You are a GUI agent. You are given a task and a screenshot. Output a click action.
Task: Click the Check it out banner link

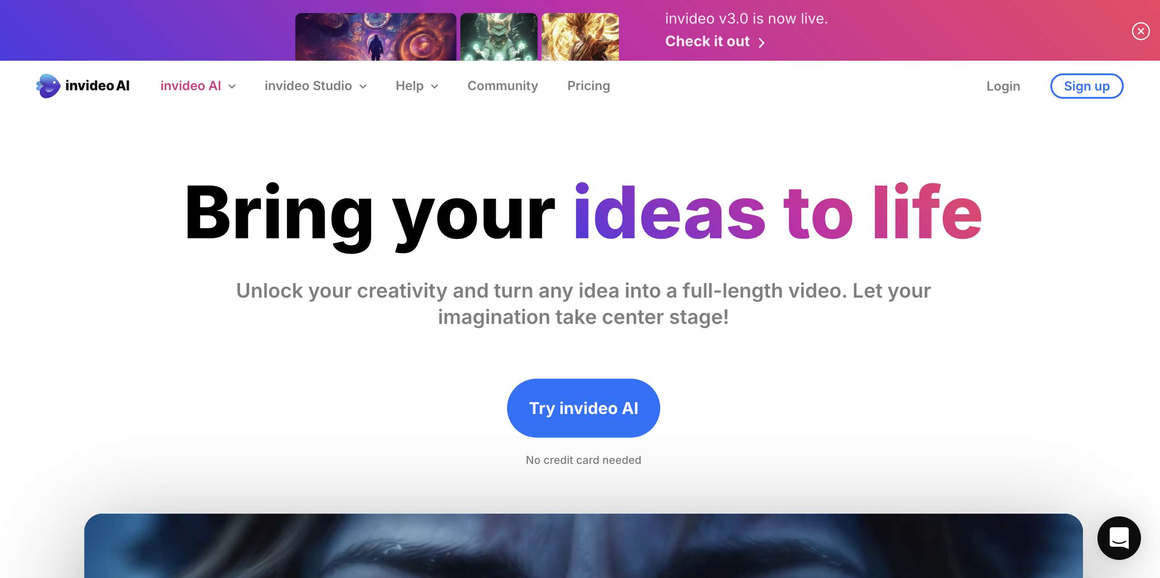pos(707,41)
